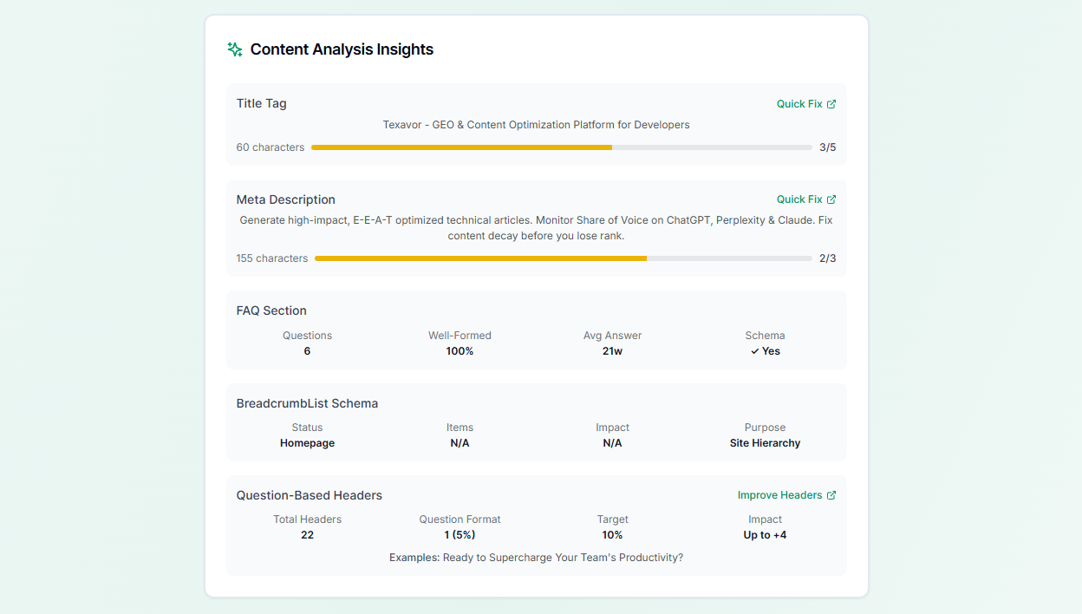This screenshot has height=614, width=1082.
Task: Click the Meta Description progress bar
Action: 563,258
